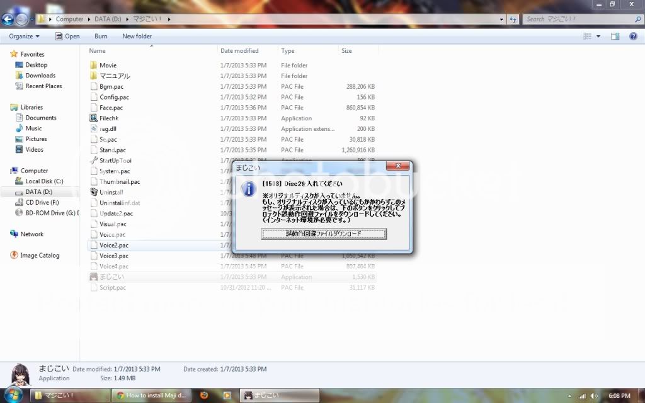Click the volume speaker icon in tray
This screenshot has width=645, height=403.
pyautogui.click(x=594, y=396)
